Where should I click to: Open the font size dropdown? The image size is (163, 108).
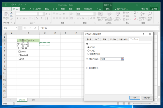44,14
